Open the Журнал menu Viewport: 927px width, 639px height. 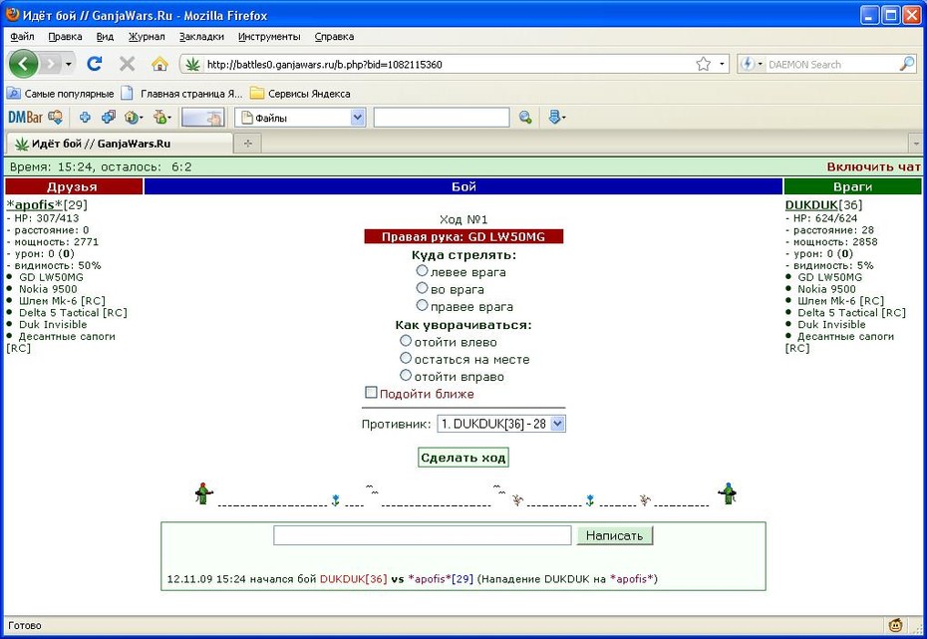tap(147, 36)
